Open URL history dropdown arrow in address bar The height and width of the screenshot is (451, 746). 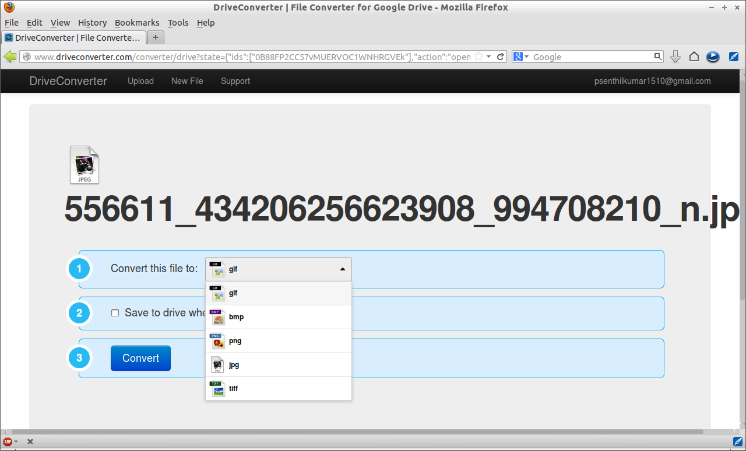tap(490, 57)
